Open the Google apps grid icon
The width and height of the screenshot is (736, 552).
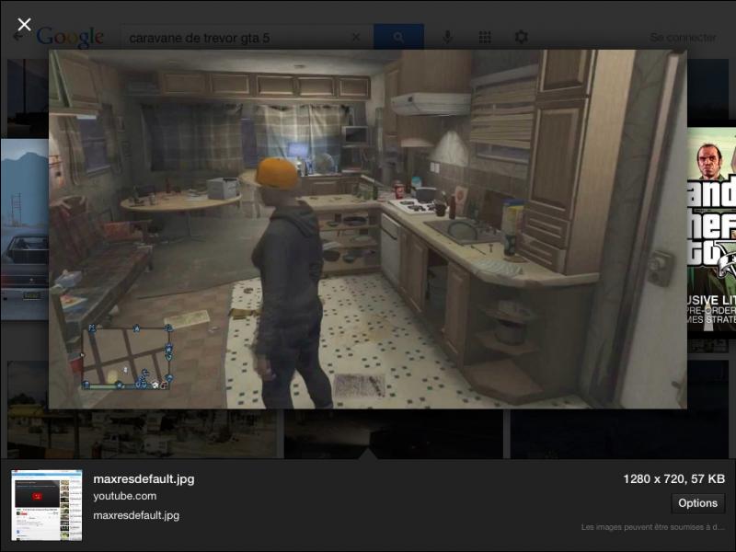(x=485, y=37)
